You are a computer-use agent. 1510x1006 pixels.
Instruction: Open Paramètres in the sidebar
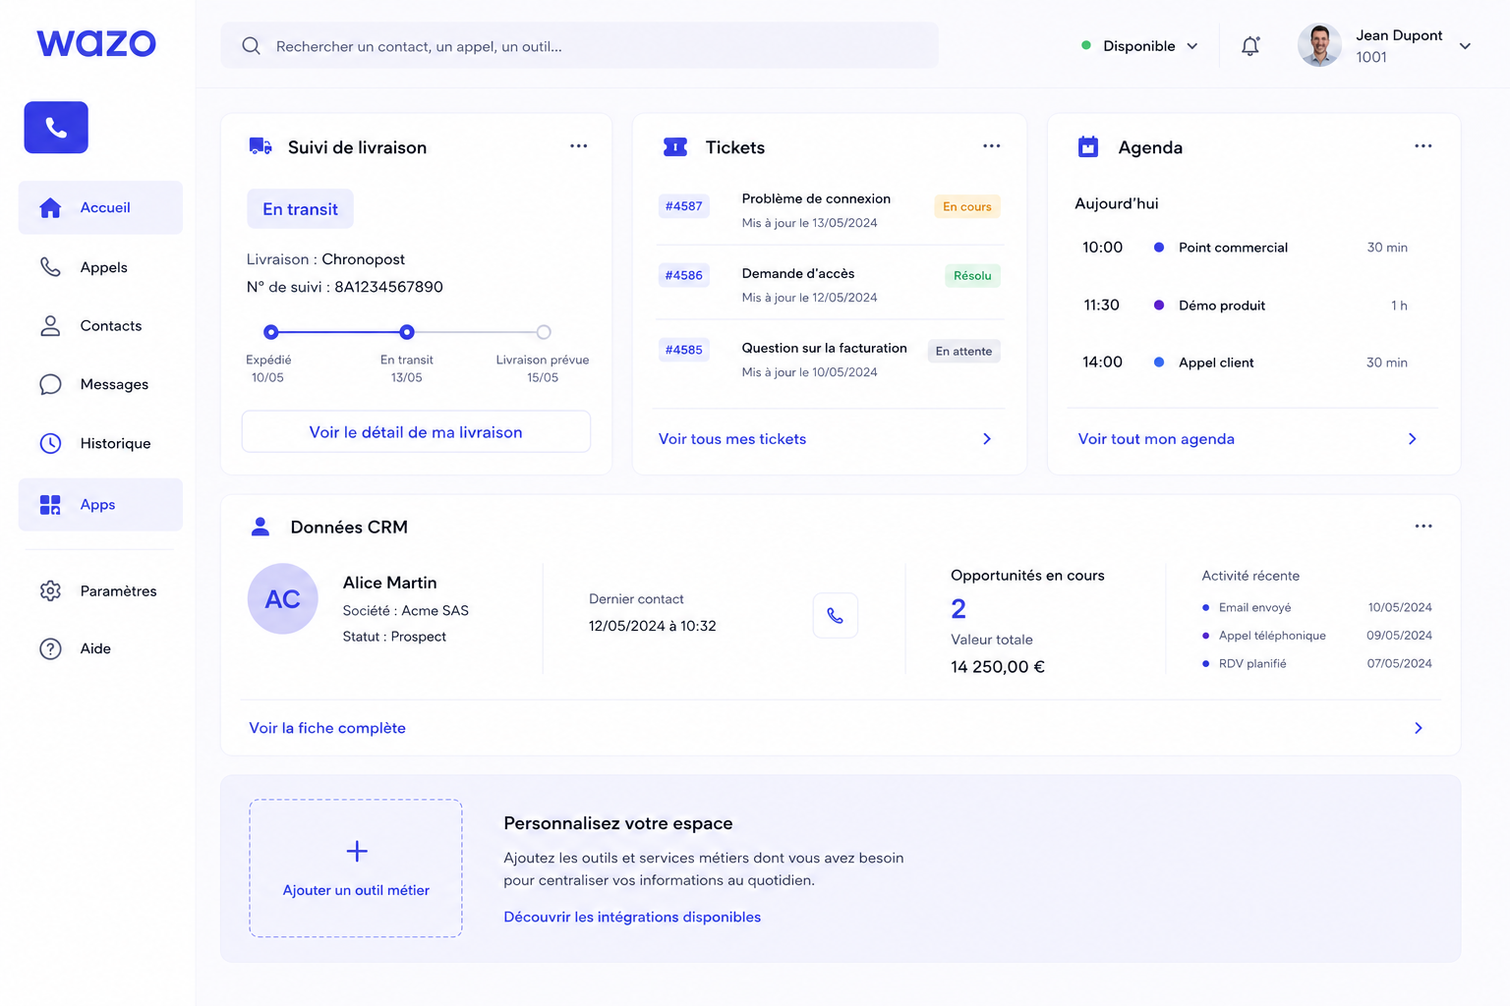point(100,590)
